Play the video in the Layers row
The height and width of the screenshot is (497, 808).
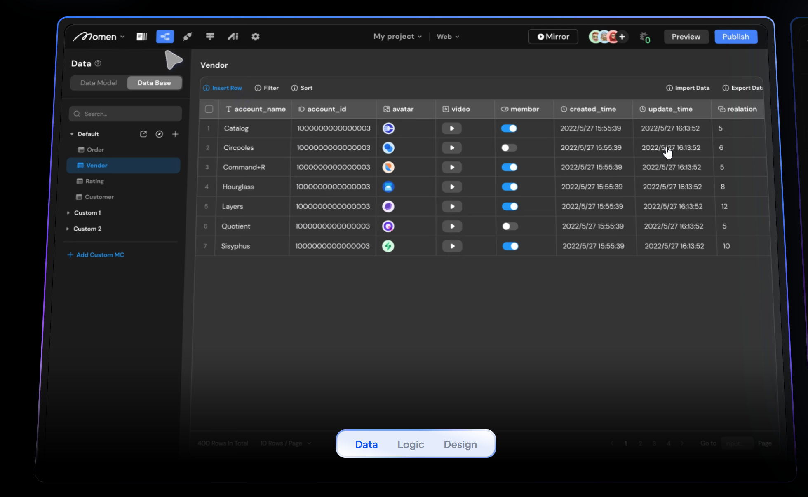pyautogui.click(x=452, y=207)
